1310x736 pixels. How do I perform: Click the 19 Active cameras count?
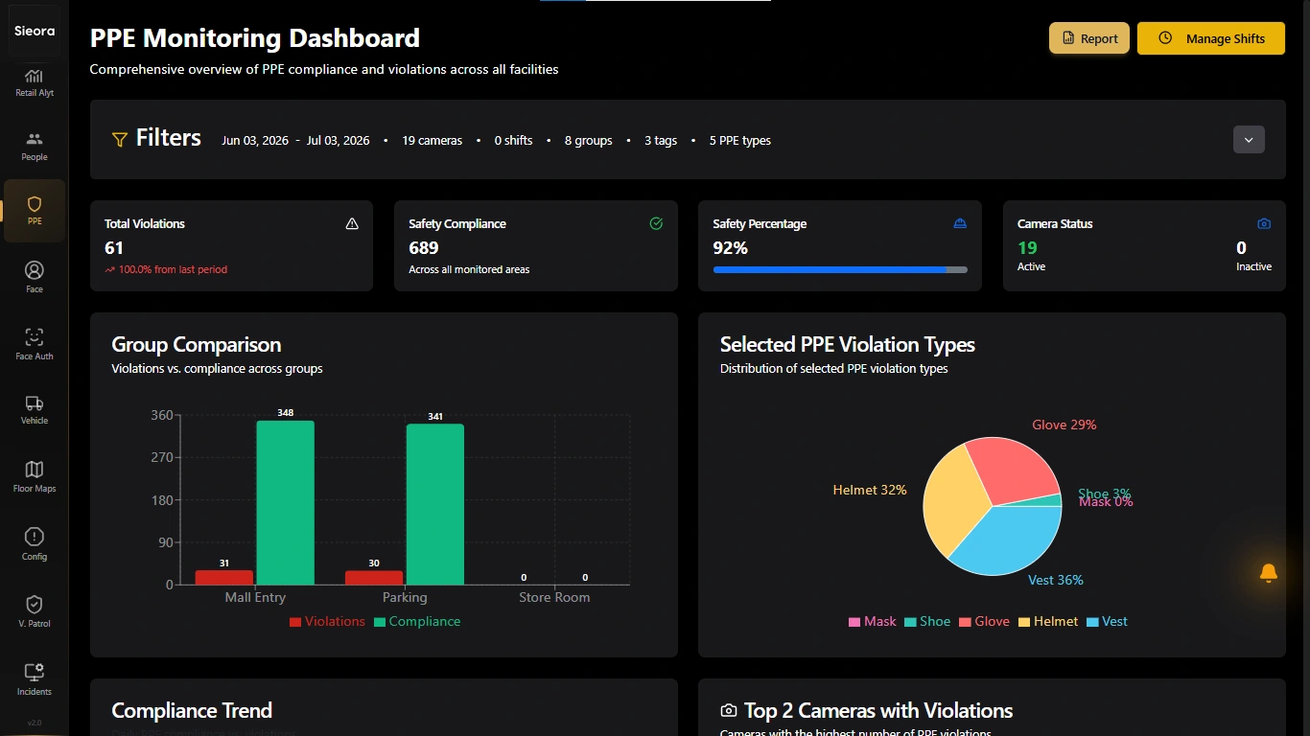tap(1027, 247)
